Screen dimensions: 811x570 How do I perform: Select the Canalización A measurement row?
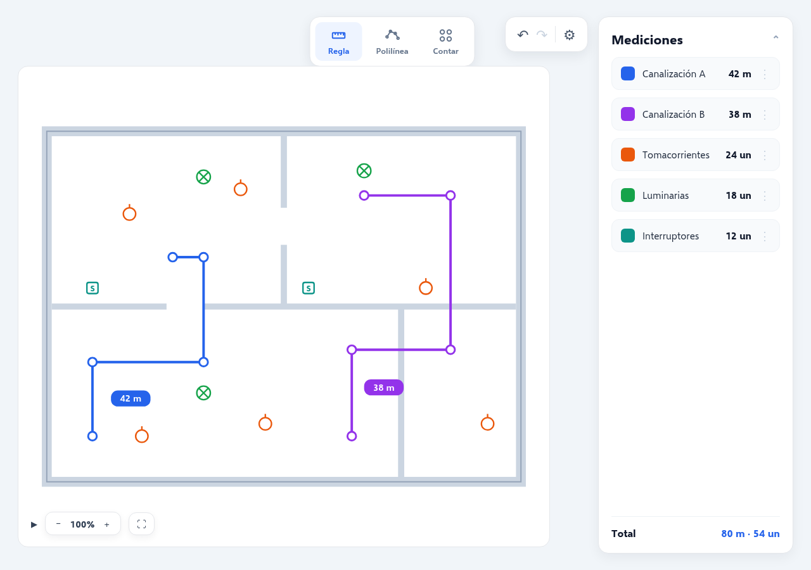tap(696, 73)
